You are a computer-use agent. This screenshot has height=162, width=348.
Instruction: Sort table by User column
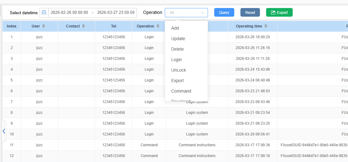[x=44, y=26]
